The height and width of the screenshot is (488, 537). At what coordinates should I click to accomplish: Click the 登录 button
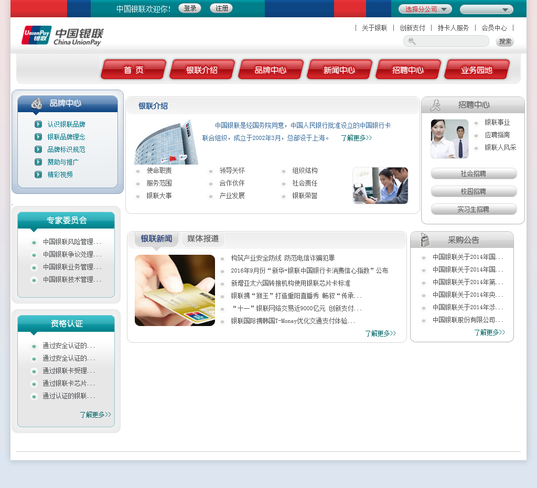tap(190, 8)
